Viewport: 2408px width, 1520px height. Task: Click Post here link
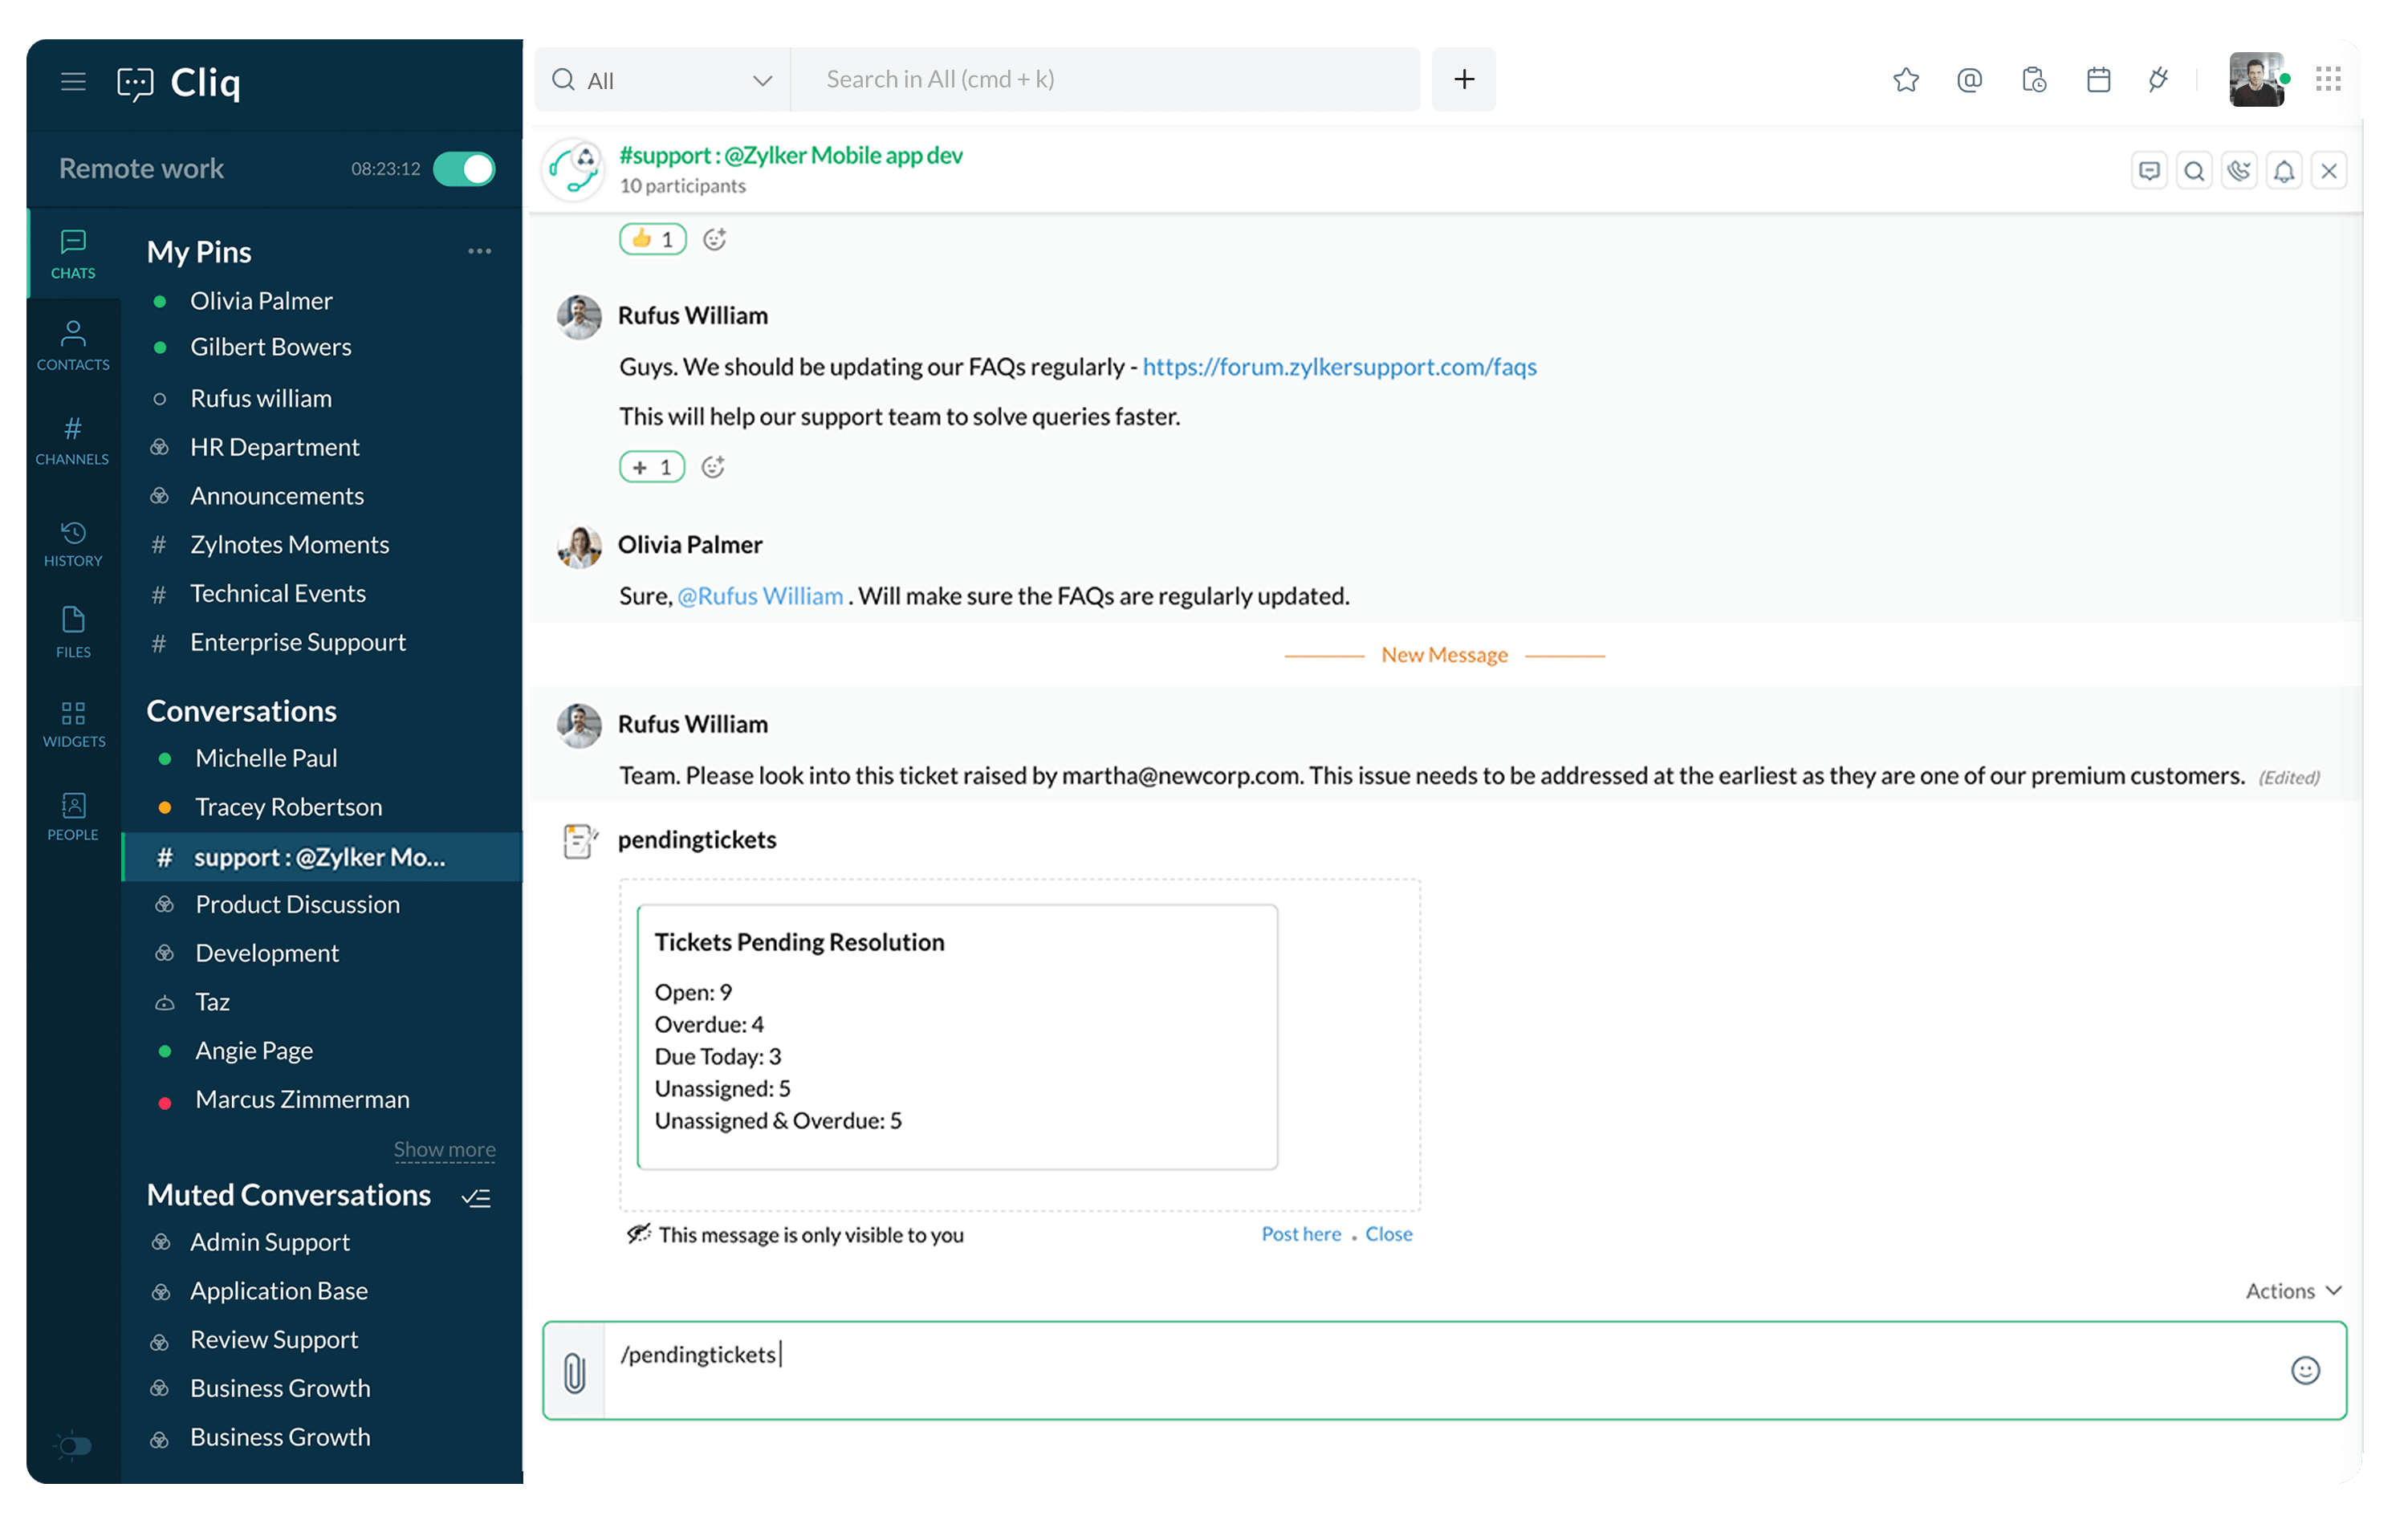[x=1301, y=1234]
